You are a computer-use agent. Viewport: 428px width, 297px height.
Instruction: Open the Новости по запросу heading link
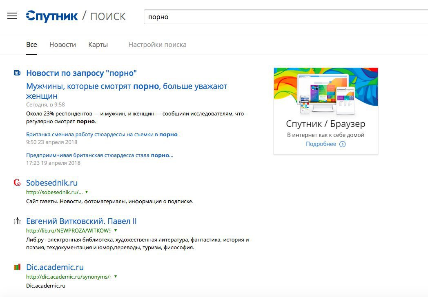[x=81, y=73]
